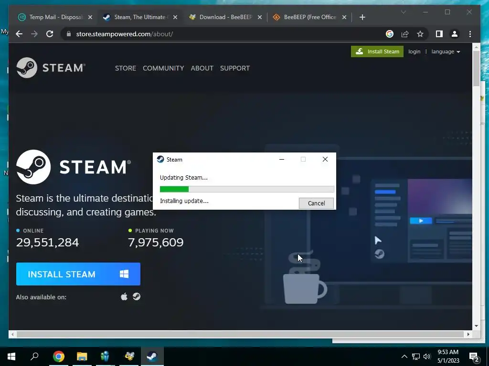Close the Steam updater dialog
Image resolution: width=489 pixels, height=366 pixels.
coord(325,159)
